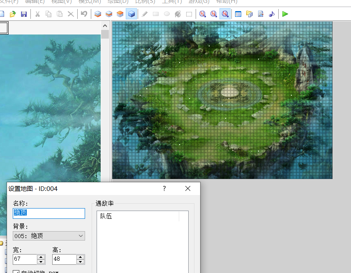Select the event layer cube icon

(132, 14)
